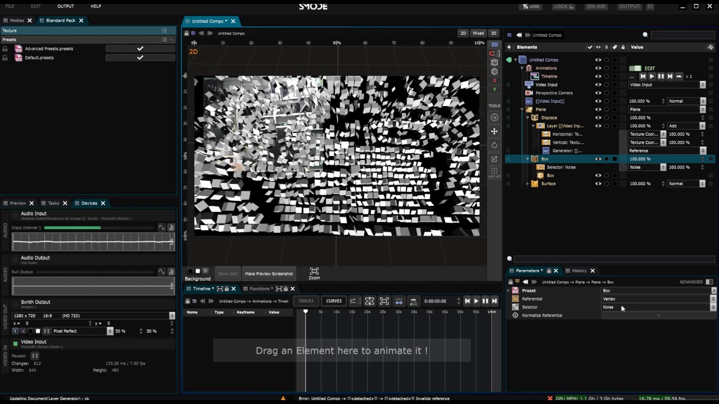Toggle visibility of the Plane element

598,109
